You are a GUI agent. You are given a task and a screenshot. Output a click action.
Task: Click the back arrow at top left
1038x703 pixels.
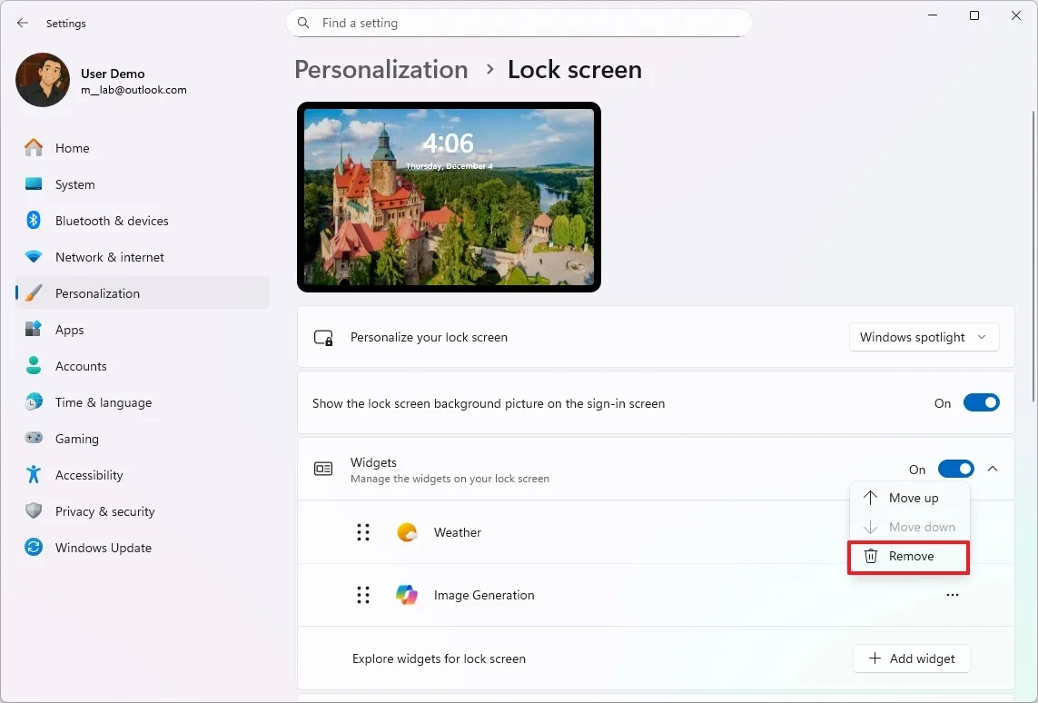click(22, 23)
